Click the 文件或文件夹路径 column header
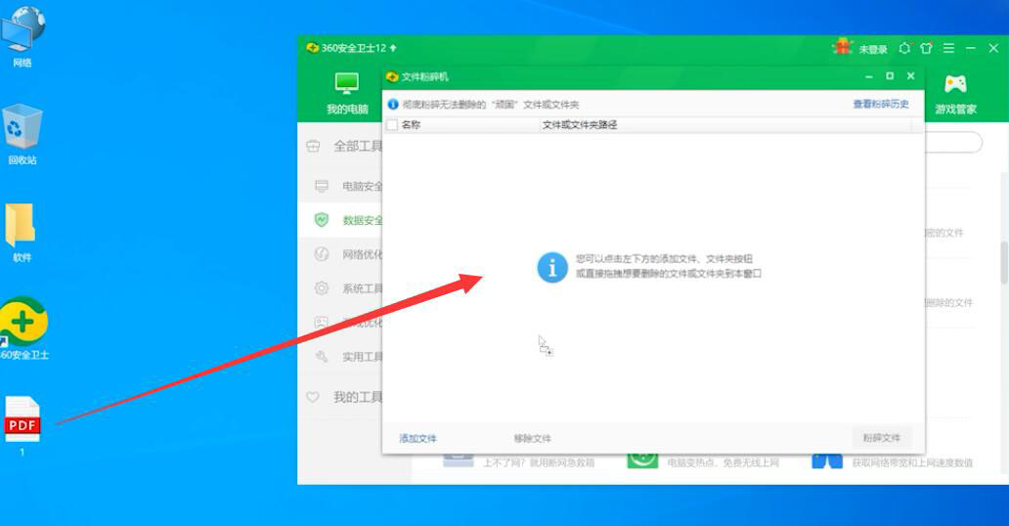This screenshot has width=1009, height=526. [580, 125]
